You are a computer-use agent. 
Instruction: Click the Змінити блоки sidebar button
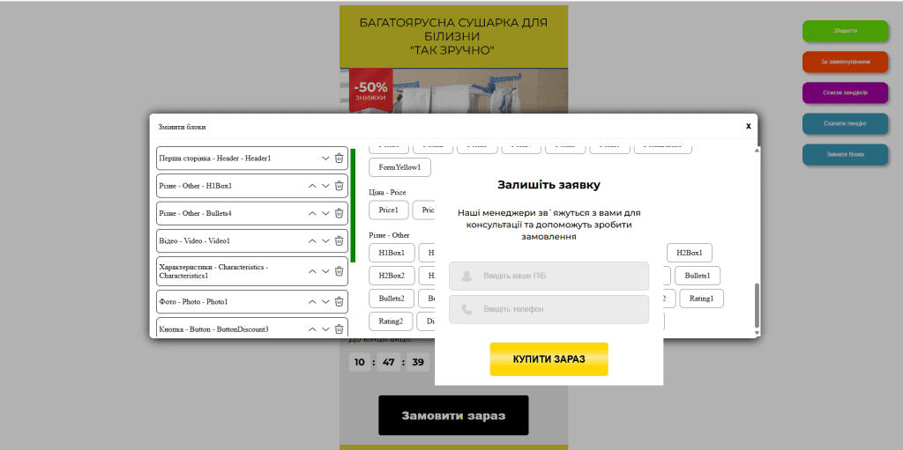point(845,155)
